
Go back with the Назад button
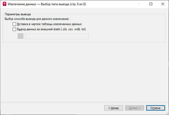[x=114, y=108]
